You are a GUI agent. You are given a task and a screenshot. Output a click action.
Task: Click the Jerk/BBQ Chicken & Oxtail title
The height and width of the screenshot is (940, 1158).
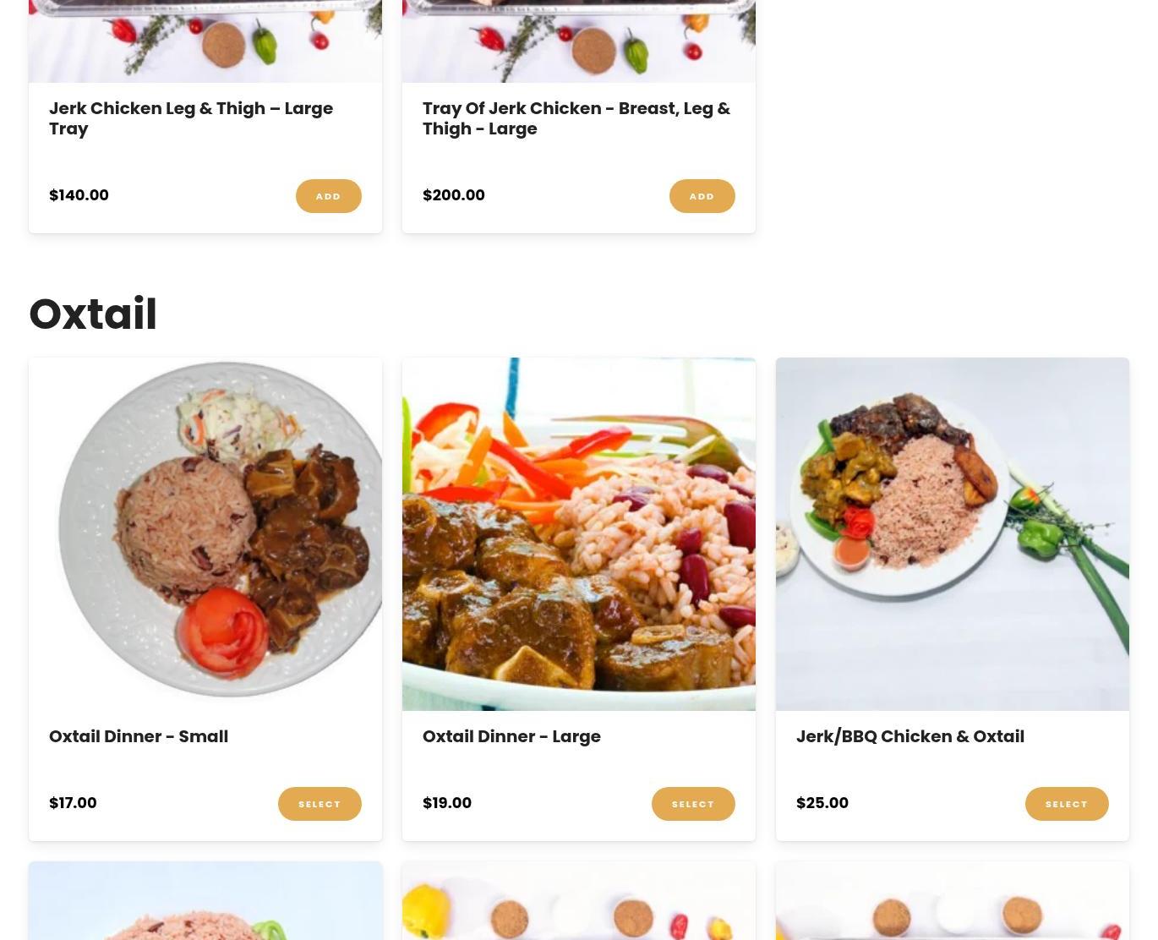pyautogui.click(x=910, y=736)
